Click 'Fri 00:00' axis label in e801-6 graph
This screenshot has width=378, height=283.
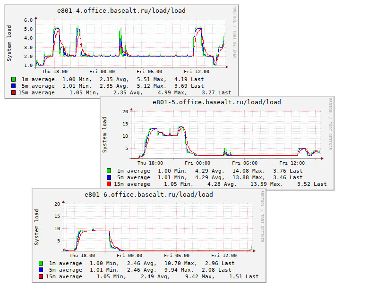pyautogui.click(x=129, y=255)
